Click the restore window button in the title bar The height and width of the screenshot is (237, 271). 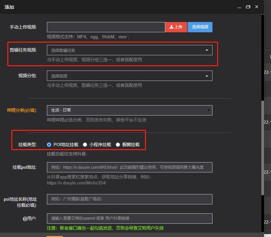[x=247, y=7]
